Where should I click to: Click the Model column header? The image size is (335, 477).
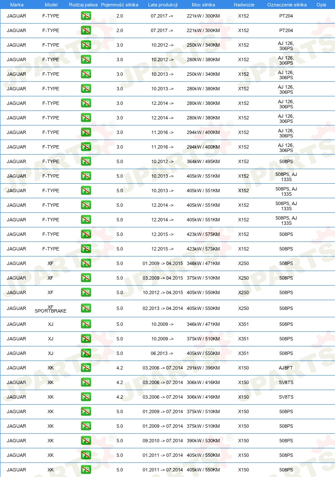51,5
